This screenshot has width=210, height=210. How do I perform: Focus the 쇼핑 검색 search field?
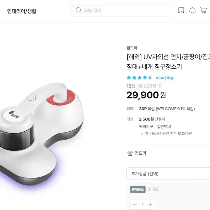click(x=121, y=10)
